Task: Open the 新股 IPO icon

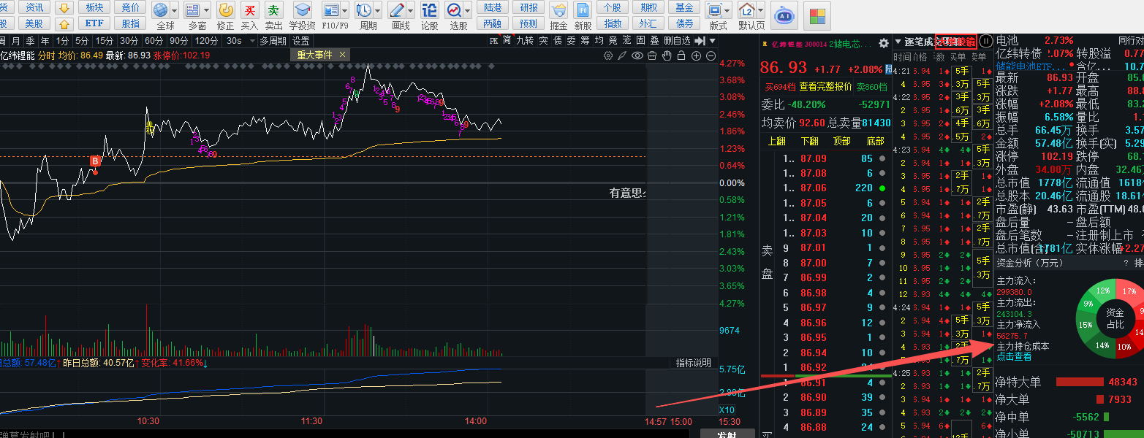Action: tap(583, 10)
